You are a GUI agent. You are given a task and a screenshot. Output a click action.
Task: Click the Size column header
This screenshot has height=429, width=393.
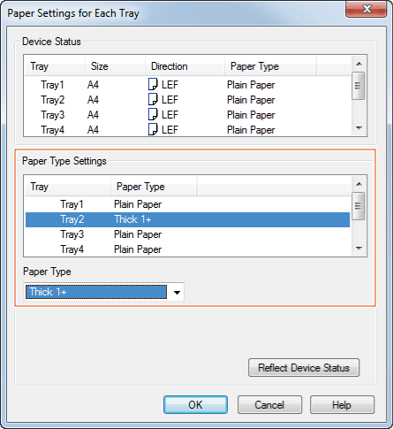click(x=116, y=66)
